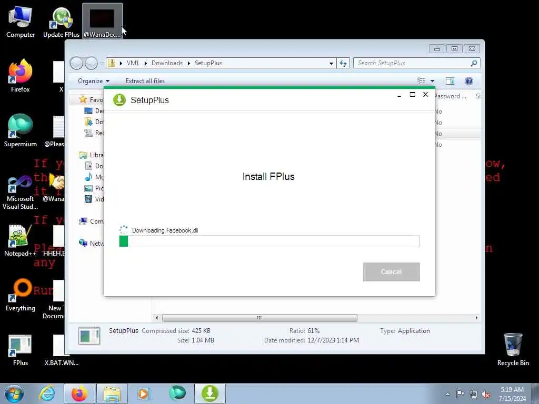
Task: Click the muted volume tray icon
Action: pyautogui.click(x=486, y=395)
